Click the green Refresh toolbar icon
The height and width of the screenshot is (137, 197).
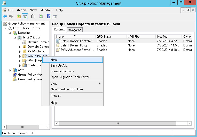(x=41, y=17)
